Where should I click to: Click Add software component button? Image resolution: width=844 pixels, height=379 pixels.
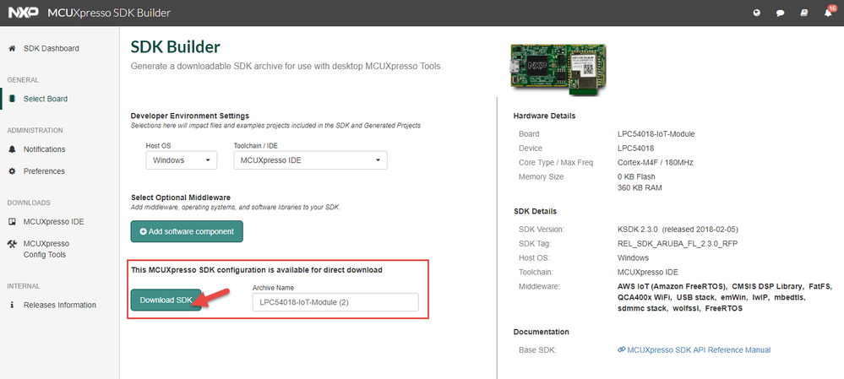tap(187, 231)
